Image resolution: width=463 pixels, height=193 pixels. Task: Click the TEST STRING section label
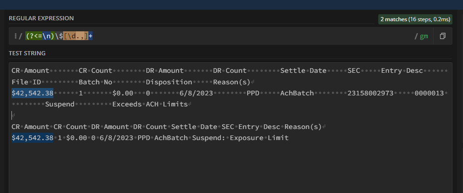coord(27,53)
